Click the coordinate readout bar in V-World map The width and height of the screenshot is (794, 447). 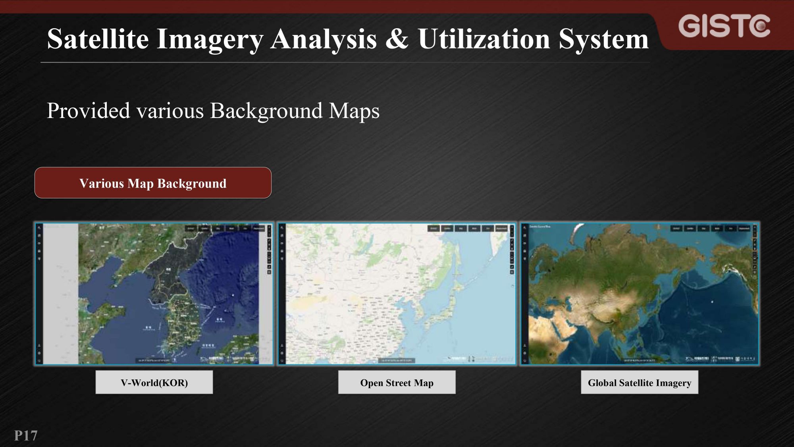pyautogui.click(x=154, y=361)
